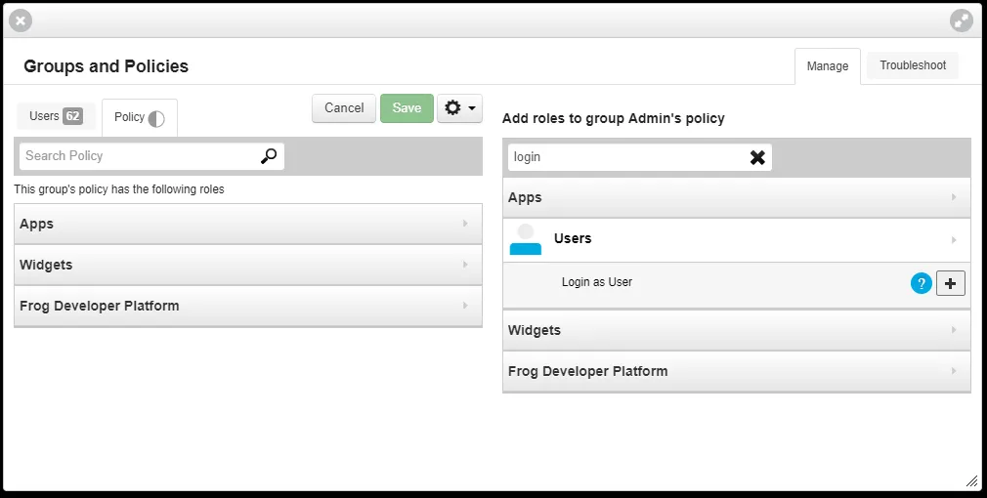Collapse the Users category in add roles
The height and width of the screenshot is (498, 987).
click(737, 239)
